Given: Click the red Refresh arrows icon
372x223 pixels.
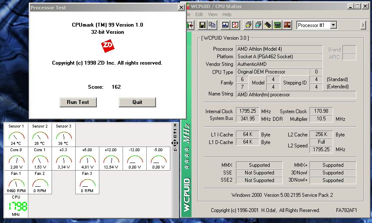Looking at the screenshot, I should (x=235, y=25).
